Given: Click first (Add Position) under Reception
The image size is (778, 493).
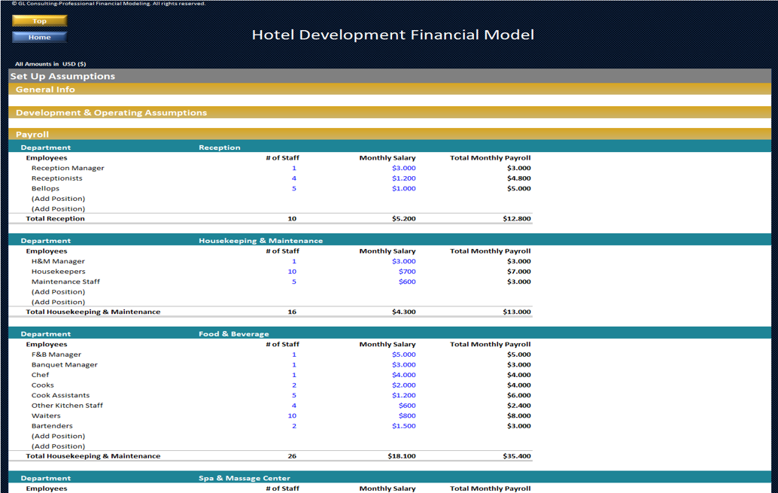Looking at the screenshot, I should coord(58,199).
